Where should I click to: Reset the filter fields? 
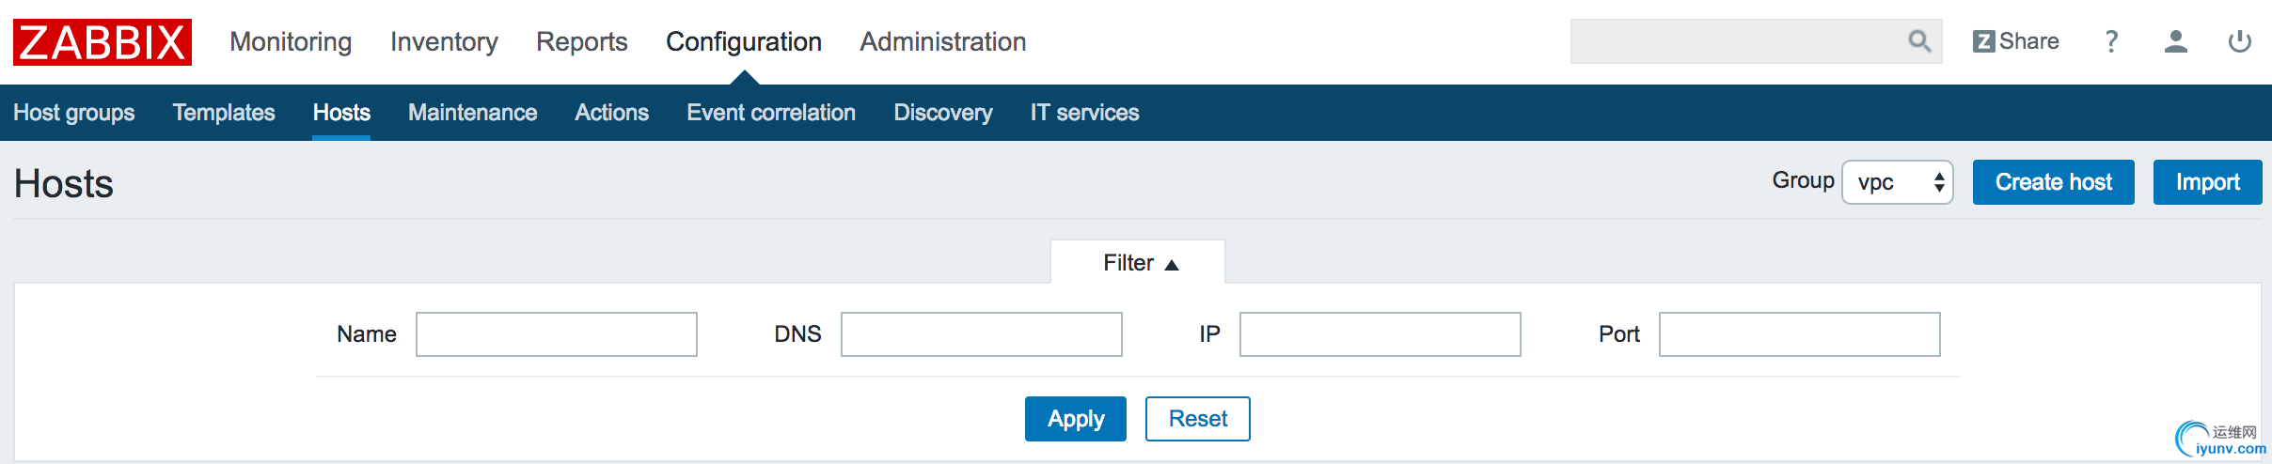pyautogui.click(x=1197, y=419)
